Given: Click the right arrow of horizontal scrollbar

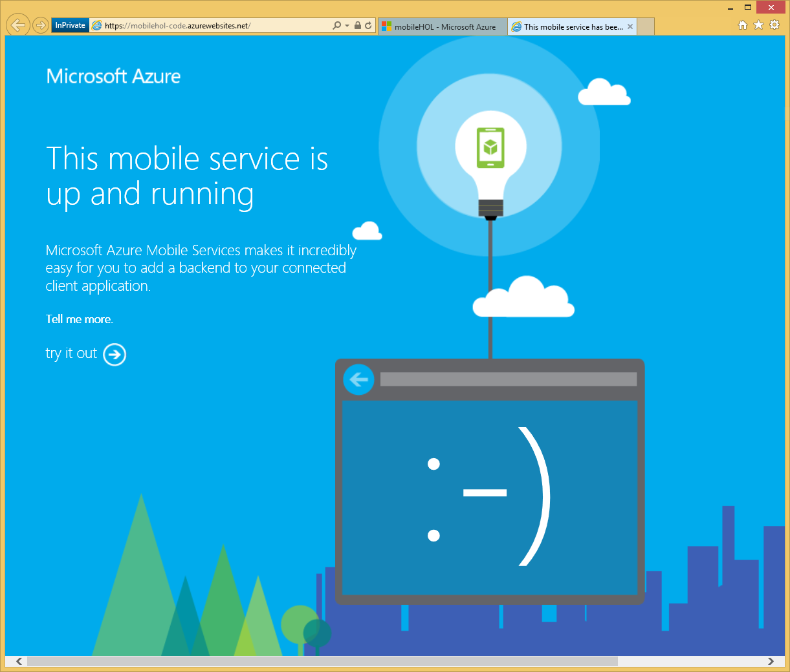Looking at the screenshot, I should point(771,661).
